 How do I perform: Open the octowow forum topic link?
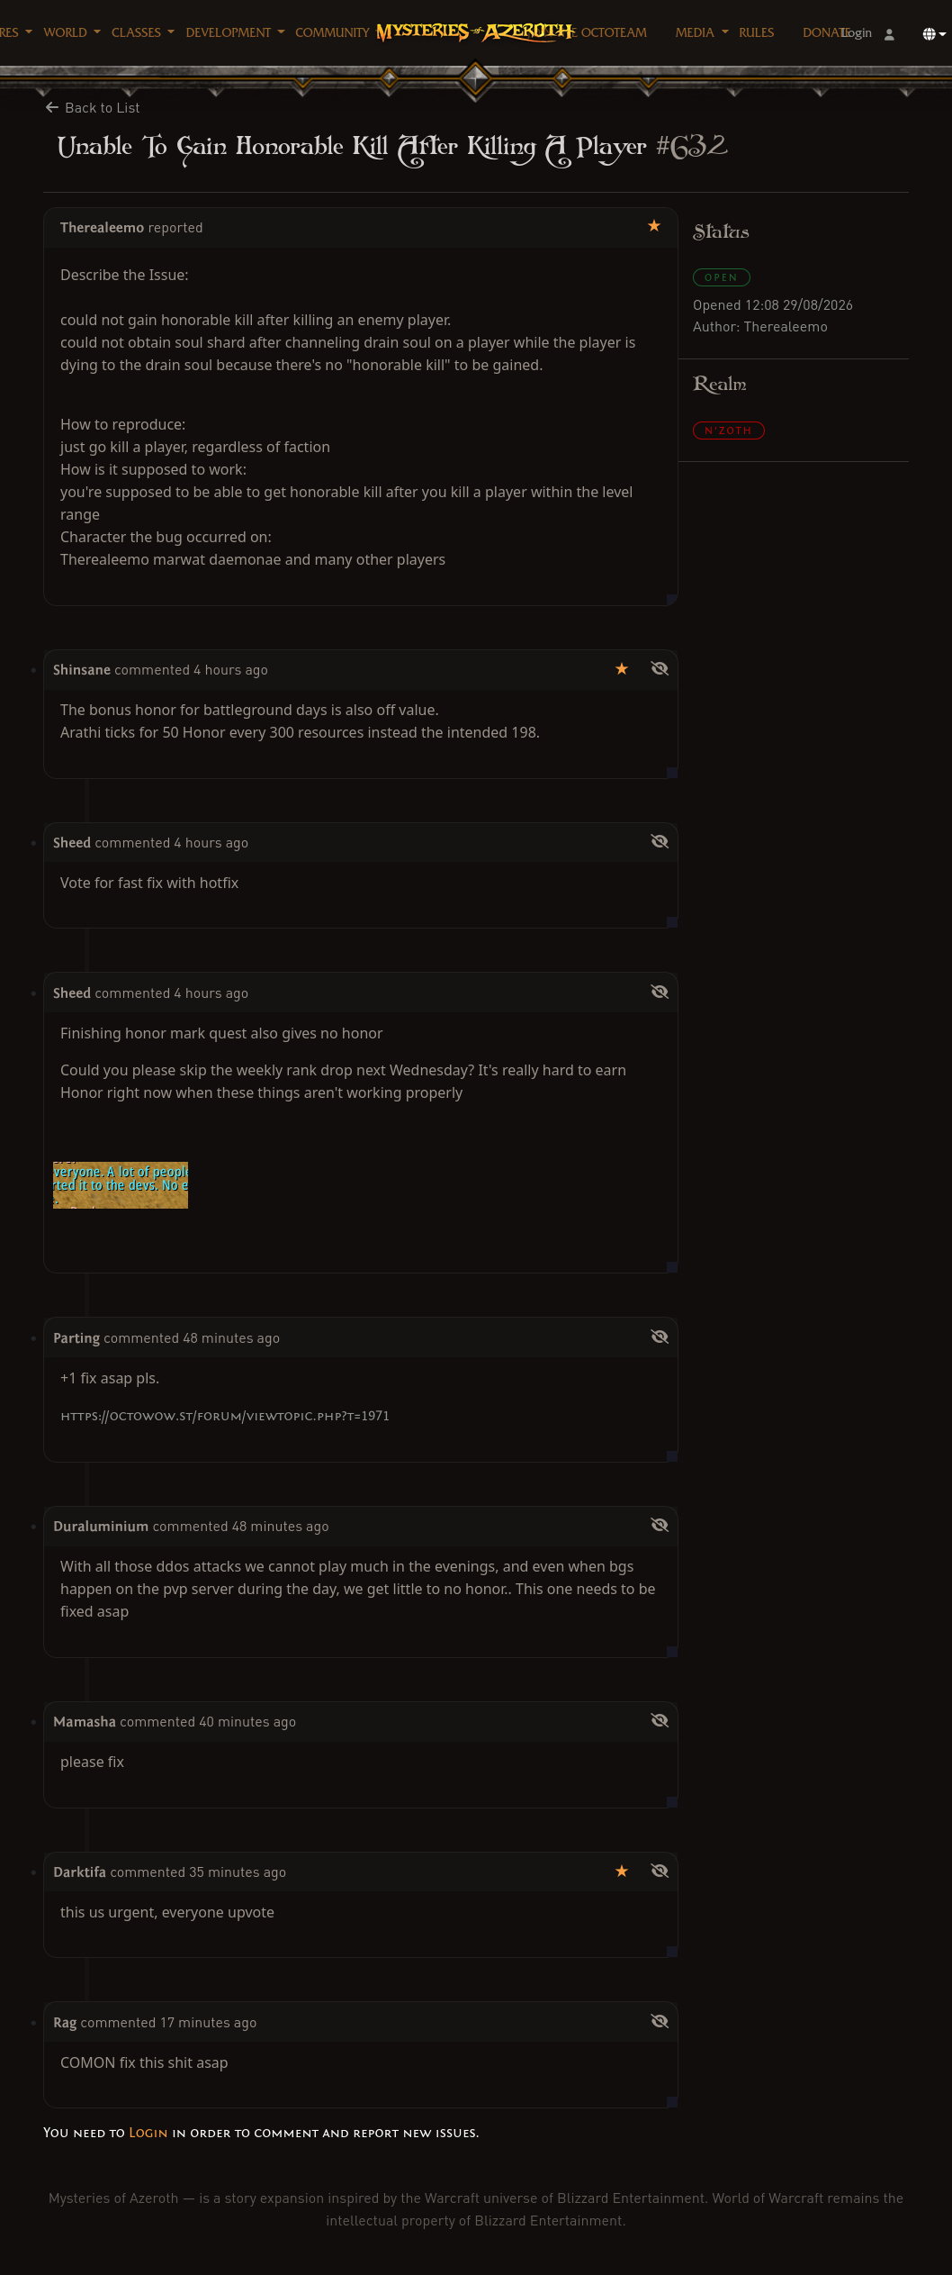tap(225, 1416)
